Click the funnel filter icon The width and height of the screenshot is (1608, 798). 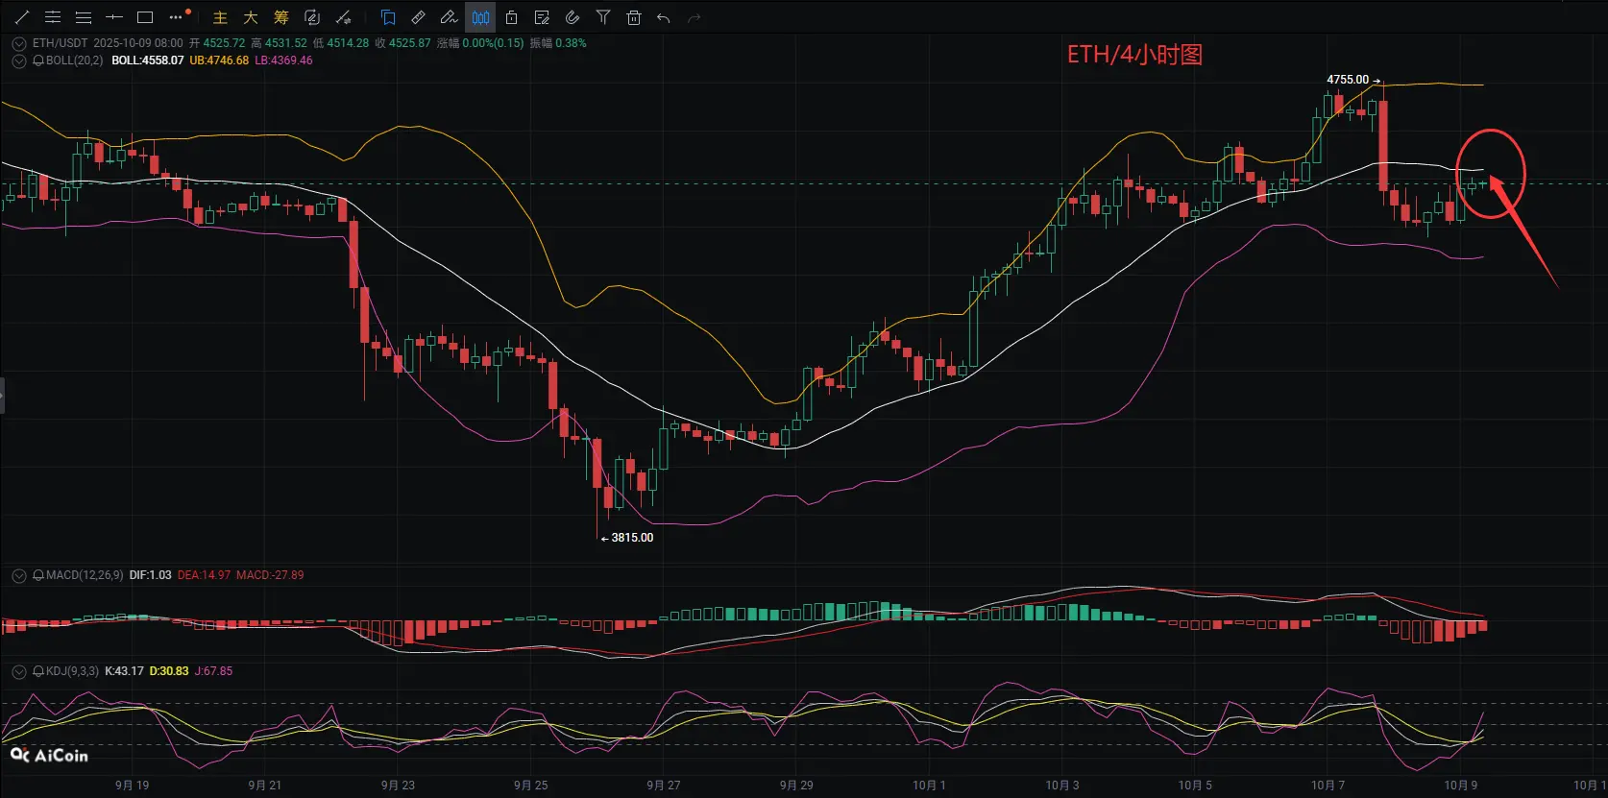603,17
